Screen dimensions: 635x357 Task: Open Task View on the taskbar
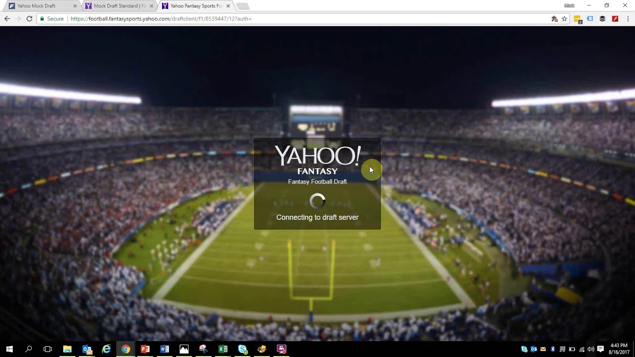coord(48,349)
